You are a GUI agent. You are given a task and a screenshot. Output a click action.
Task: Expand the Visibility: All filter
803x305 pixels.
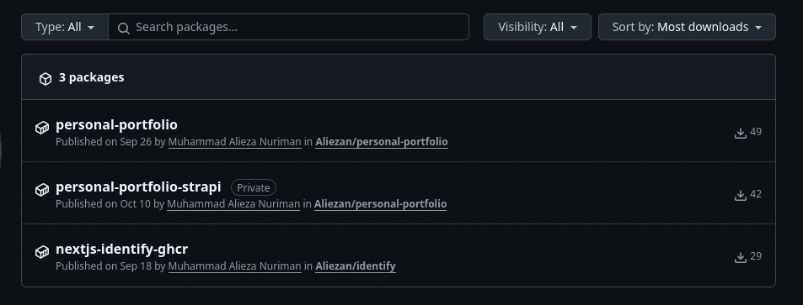(538, 27)
